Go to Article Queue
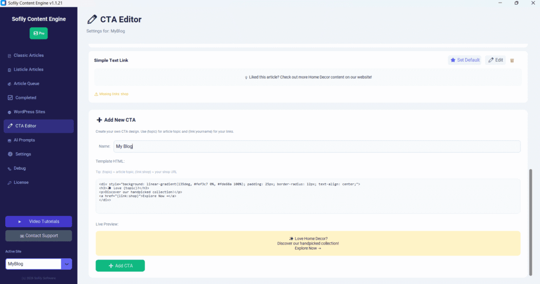Screen dimensions: 540x284 click(x=38, y=84)
